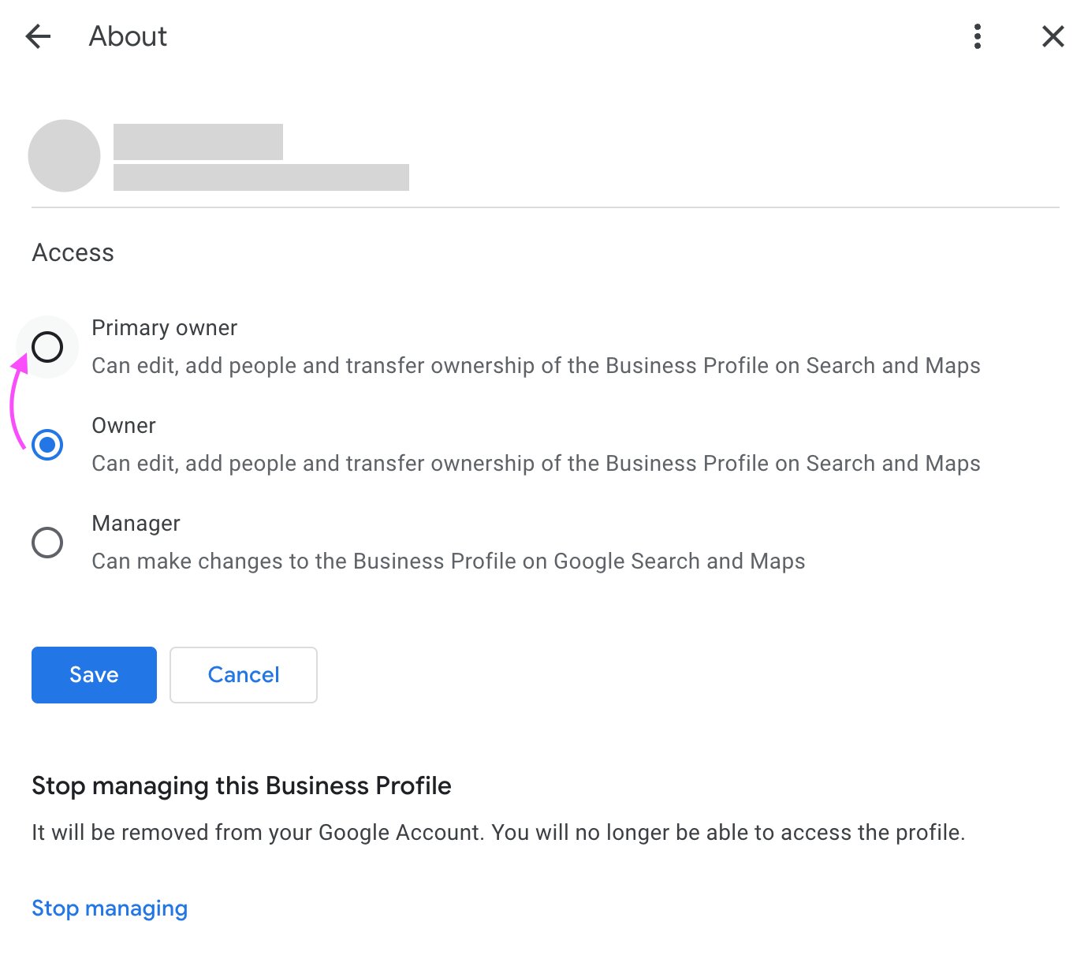Screen dimensions: 1088x970
Task: Click the selected Owner radio button
Action: pyautogui.click(x=48, y=445)
